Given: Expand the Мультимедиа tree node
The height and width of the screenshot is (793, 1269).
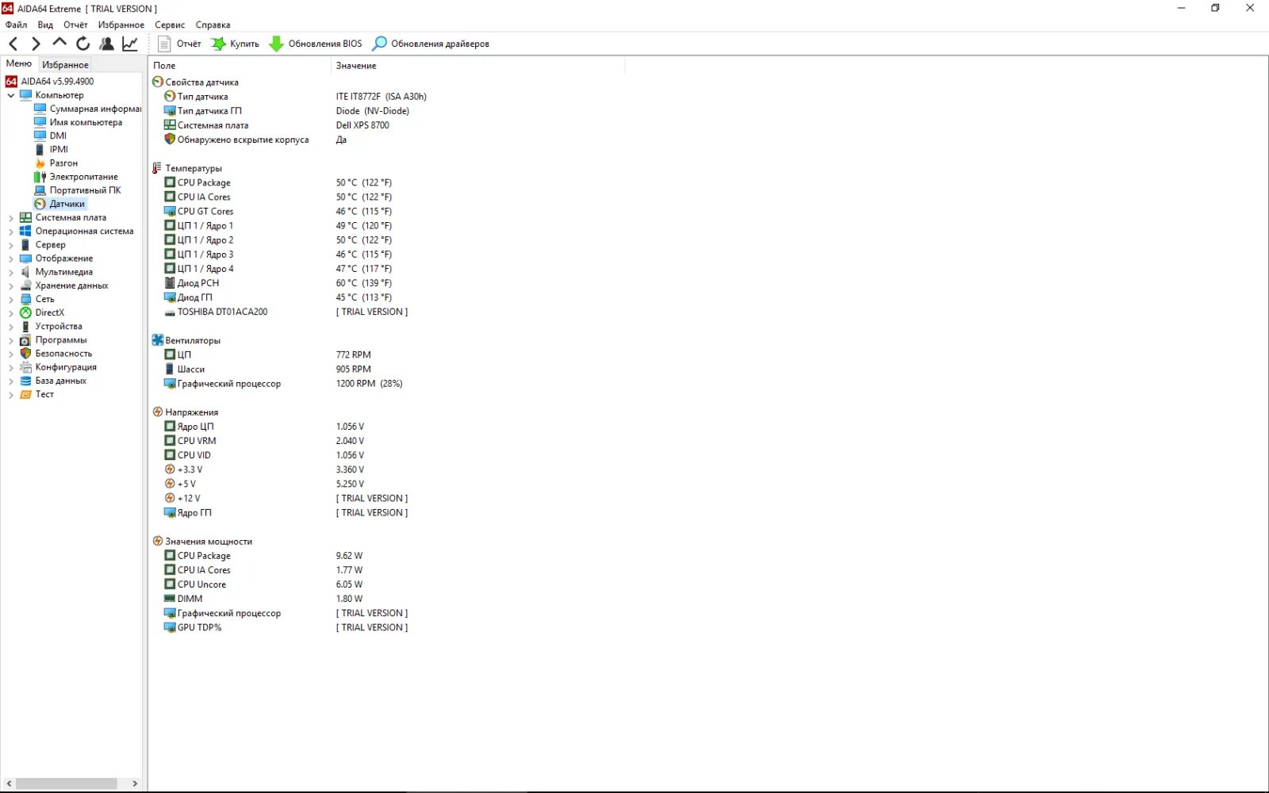Looking at the screenshot, I should click(x=11, y=272).
